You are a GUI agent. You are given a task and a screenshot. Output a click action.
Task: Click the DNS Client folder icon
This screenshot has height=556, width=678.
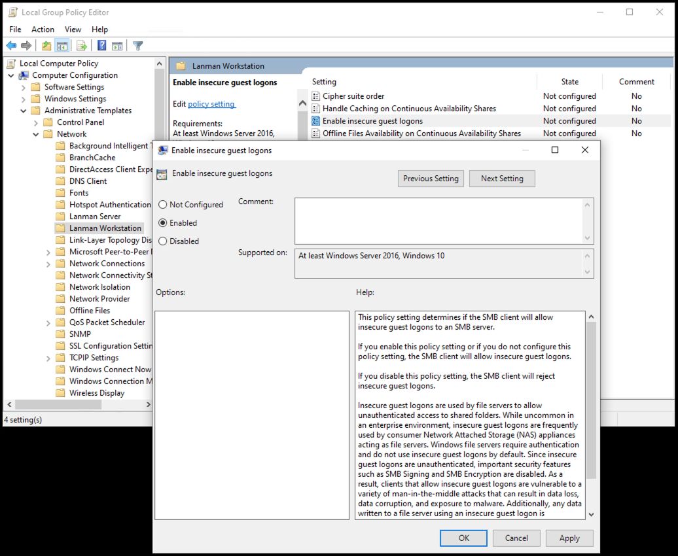coord(60,181)
